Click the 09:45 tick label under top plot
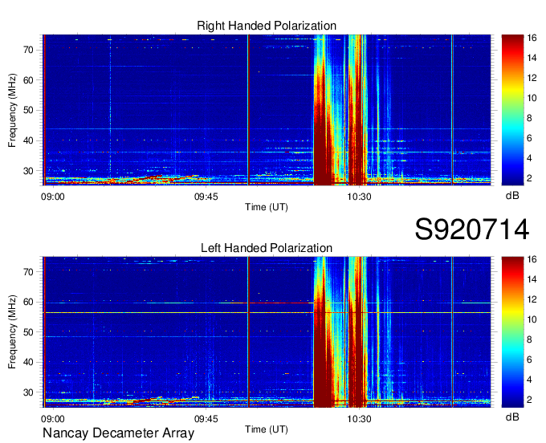This screenshot has height=443, width=546. point(206,197)
